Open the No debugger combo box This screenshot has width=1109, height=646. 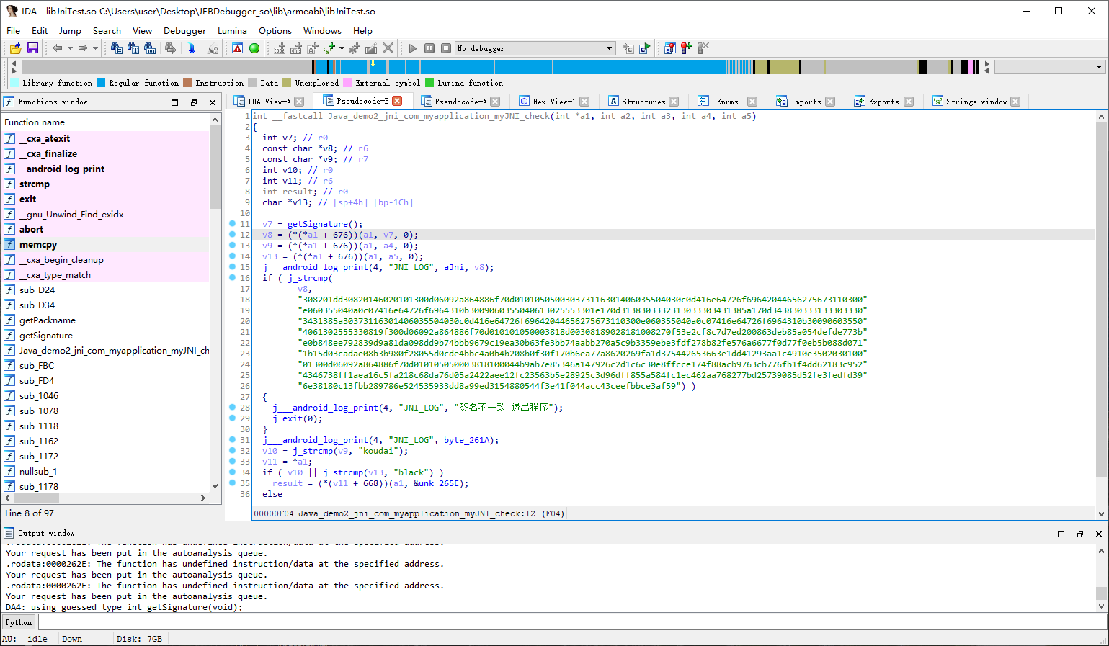tap(535, 48)
